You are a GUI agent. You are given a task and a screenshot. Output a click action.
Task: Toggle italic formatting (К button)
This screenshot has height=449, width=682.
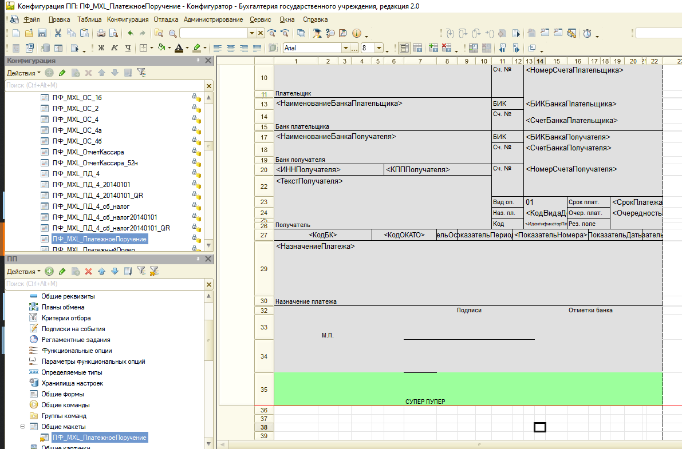click(x=115, y=48)
